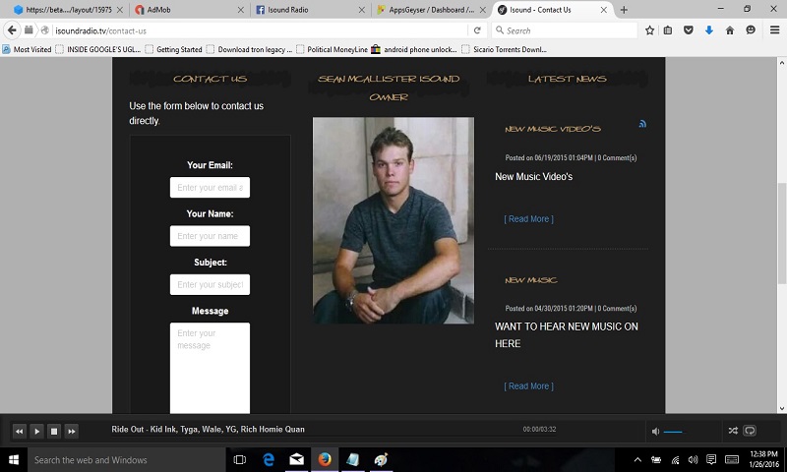Stop playback in the player bar
This screenshot has width=787, height=472.
[54, 431]
